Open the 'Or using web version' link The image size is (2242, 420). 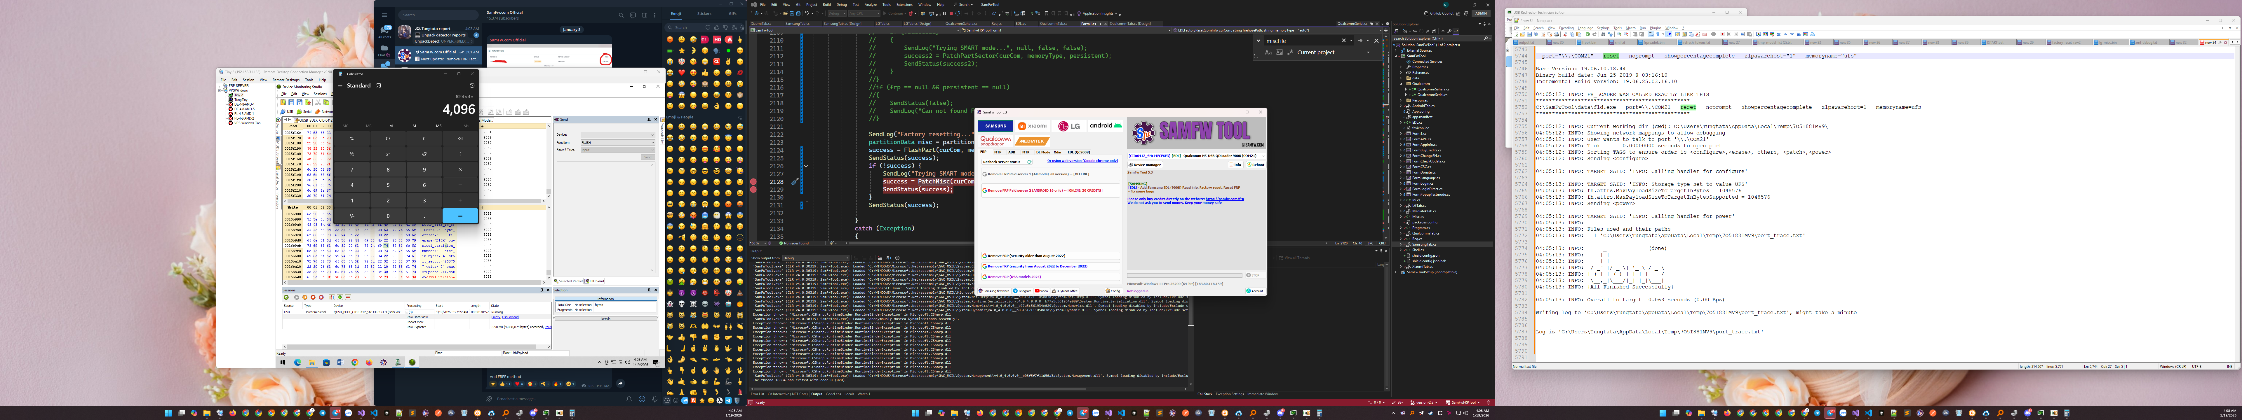[1083, 161]
